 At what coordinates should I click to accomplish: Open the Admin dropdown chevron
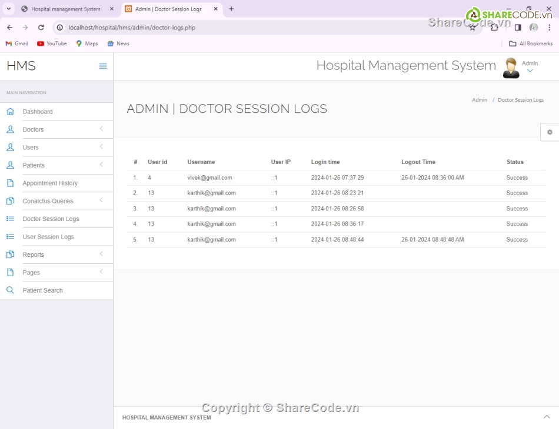tap(530, 71)
